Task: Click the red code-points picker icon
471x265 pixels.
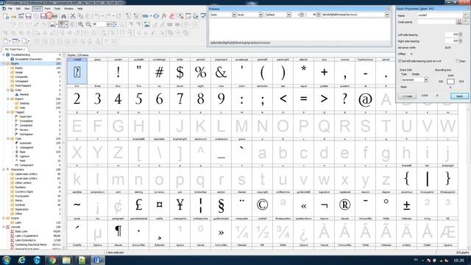Action: tap(459, 21)
